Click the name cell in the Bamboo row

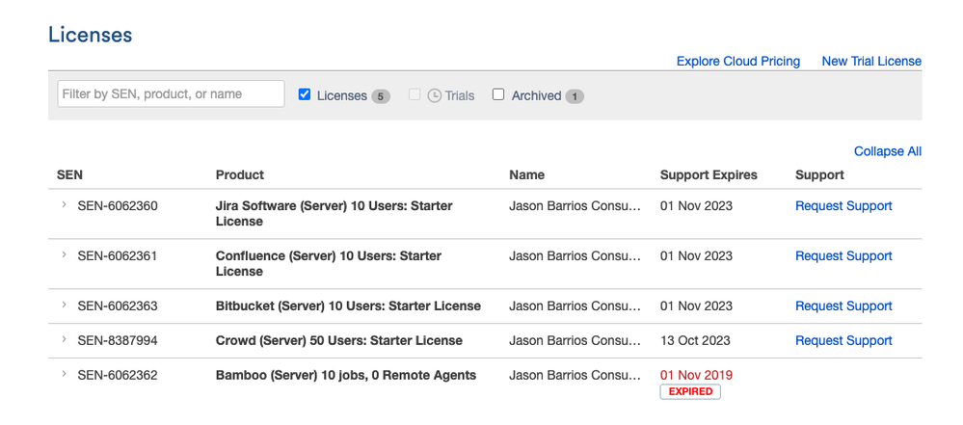(x=575, y=375)
